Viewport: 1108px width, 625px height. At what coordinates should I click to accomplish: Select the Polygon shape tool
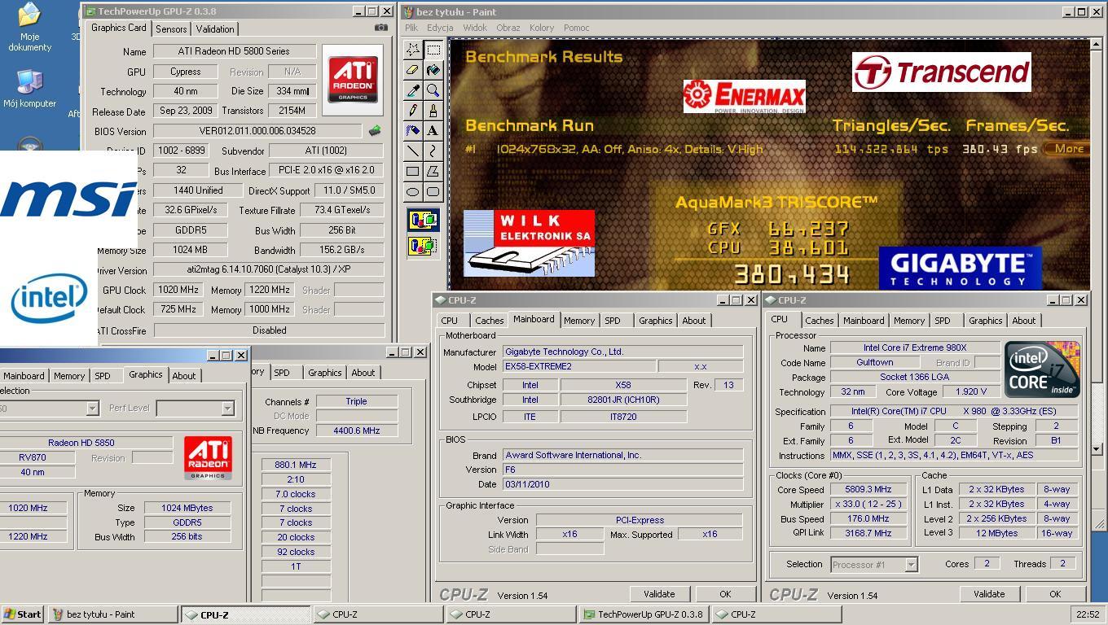433,171
